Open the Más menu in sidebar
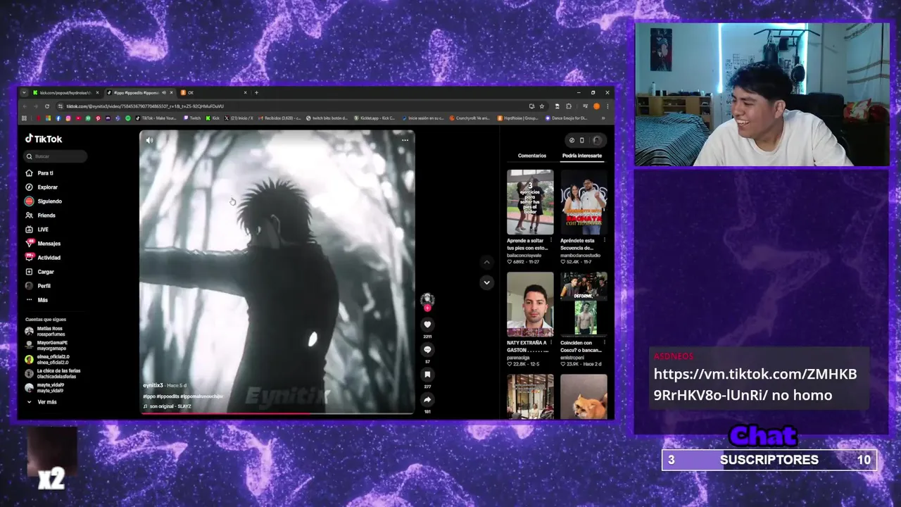 (37, 300)
